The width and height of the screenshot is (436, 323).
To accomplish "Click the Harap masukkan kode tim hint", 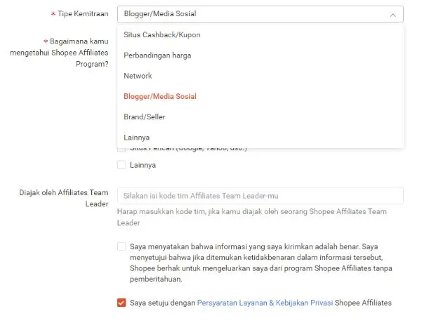I will click(x=252, y=217).
